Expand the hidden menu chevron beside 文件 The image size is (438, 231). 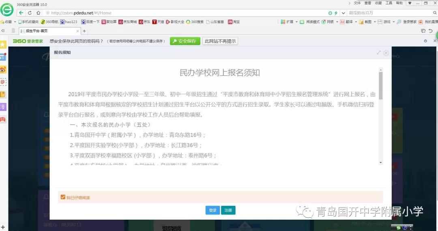[x=349, y=3]
